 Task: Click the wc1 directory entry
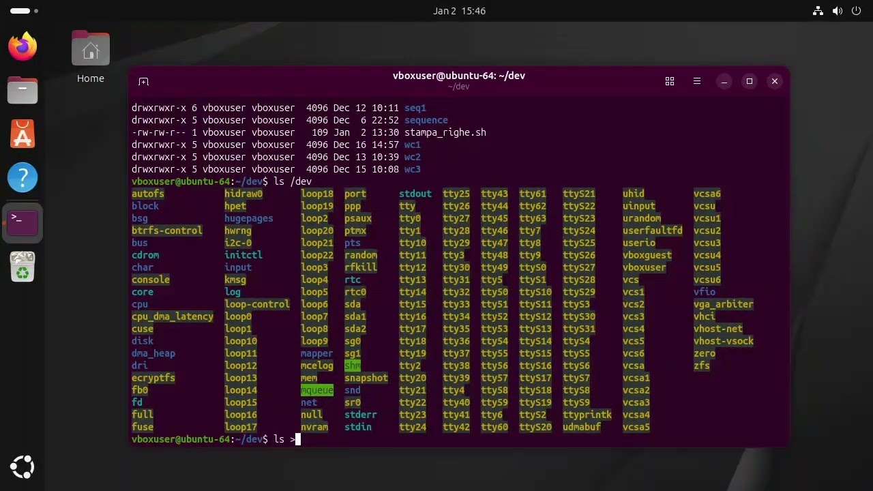coord(413,145)
